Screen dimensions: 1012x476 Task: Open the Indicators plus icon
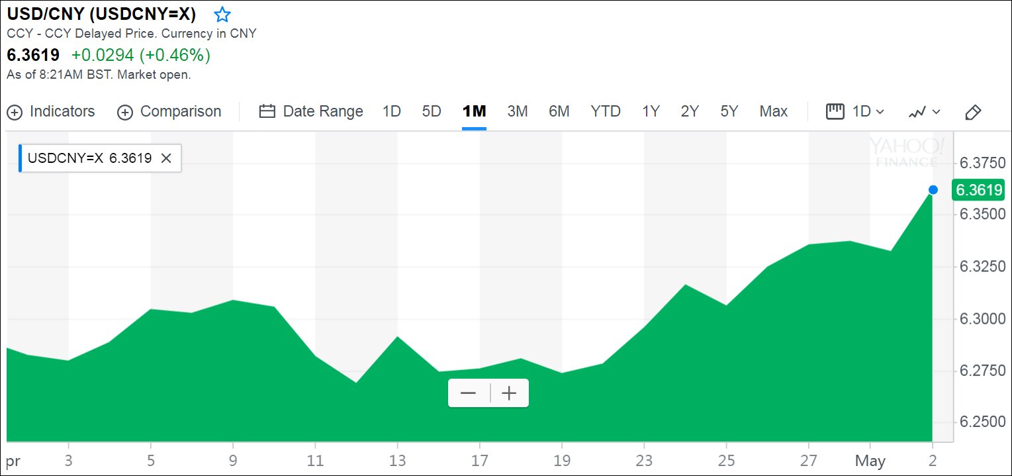[15, 112]
